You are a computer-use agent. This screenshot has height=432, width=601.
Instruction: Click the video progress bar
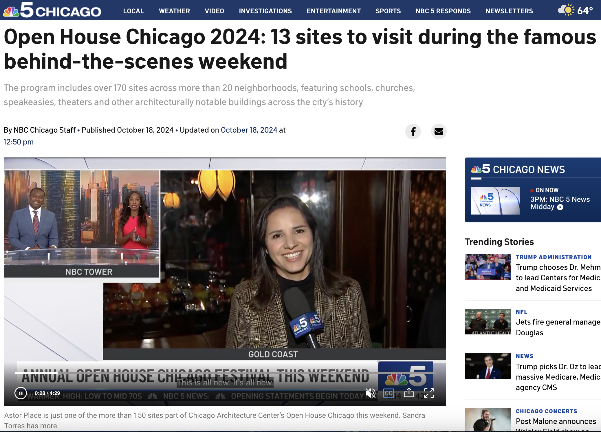pos(225,373)
